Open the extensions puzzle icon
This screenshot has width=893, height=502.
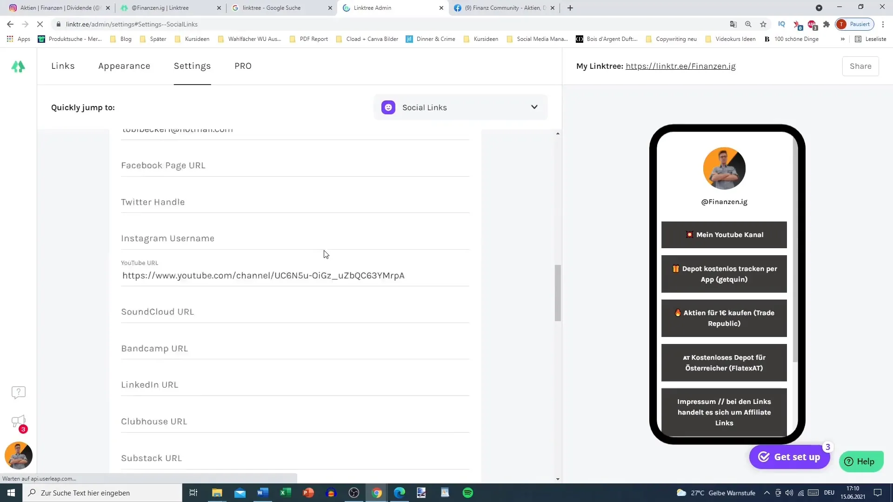point(826,24)
